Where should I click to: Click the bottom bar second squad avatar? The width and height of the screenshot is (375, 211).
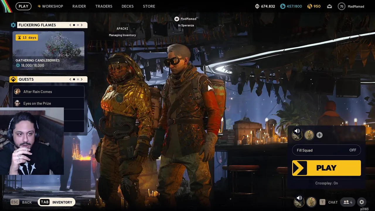[311, 202]
